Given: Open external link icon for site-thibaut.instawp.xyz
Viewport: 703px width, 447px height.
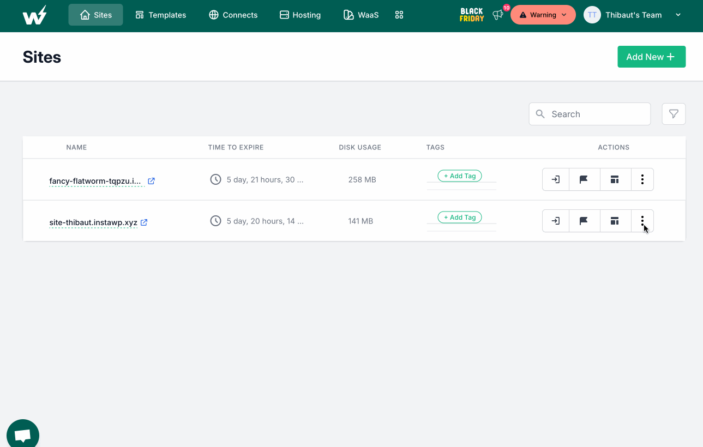Looking at the screenshot, I should click(144, 222).
